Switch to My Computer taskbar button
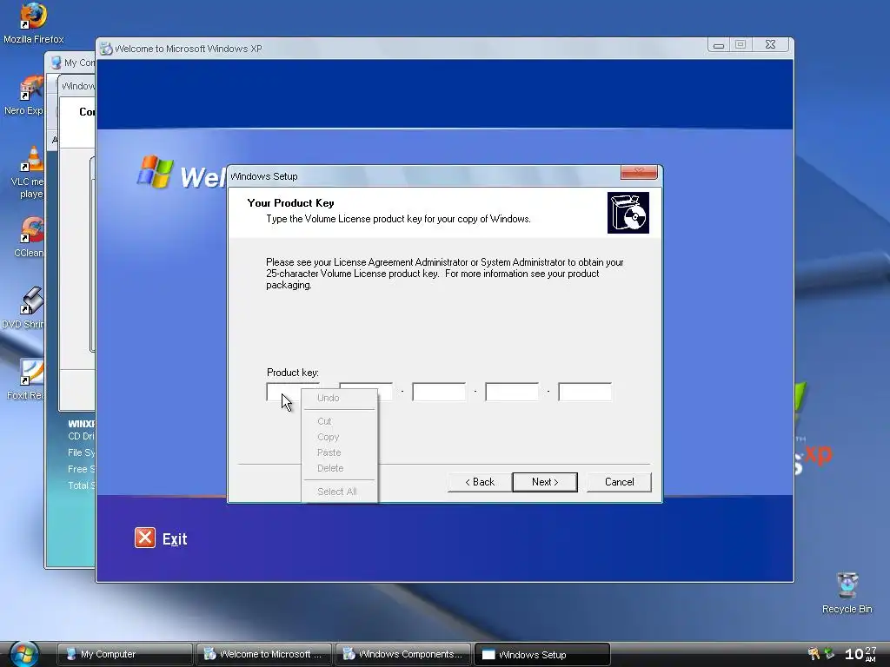This screenshot has height=667, width=890. (125, 655)
